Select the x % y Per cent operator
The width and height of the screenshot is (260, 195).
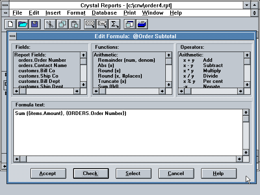203,81
